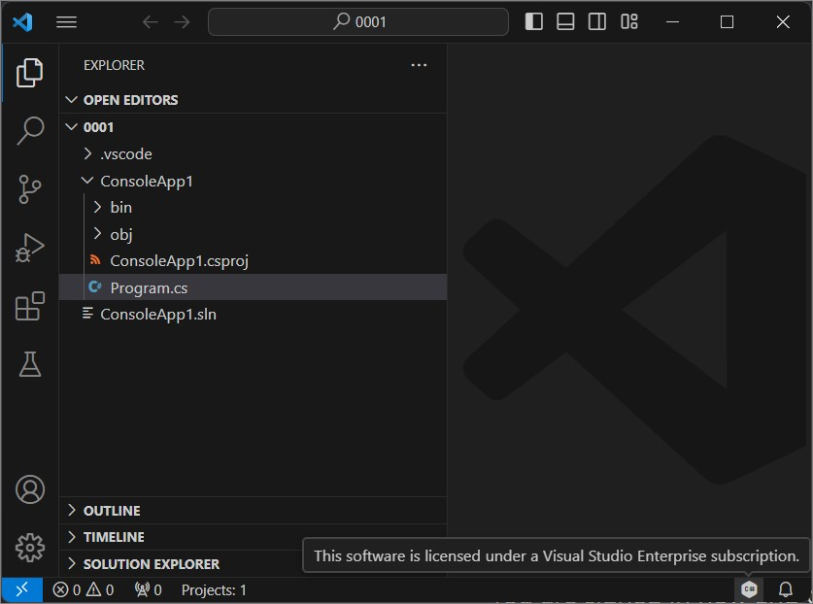Click the Projects: 1 status item
813x604 pixels.
click(214, 590)
